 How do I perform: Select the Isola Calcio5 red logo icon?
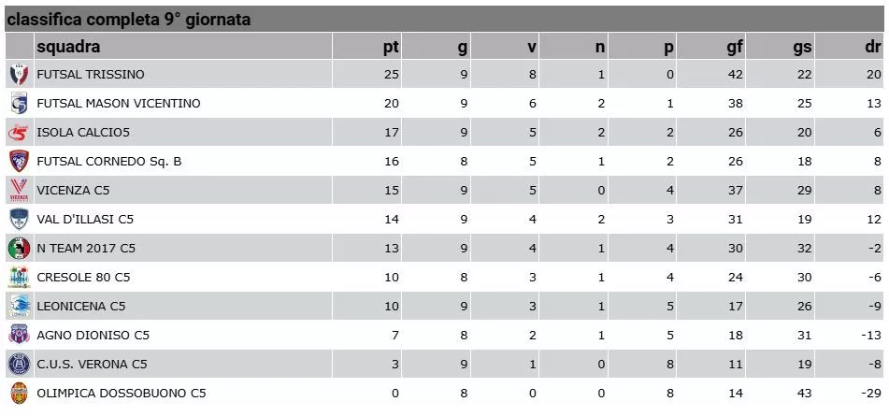(20, 133)
